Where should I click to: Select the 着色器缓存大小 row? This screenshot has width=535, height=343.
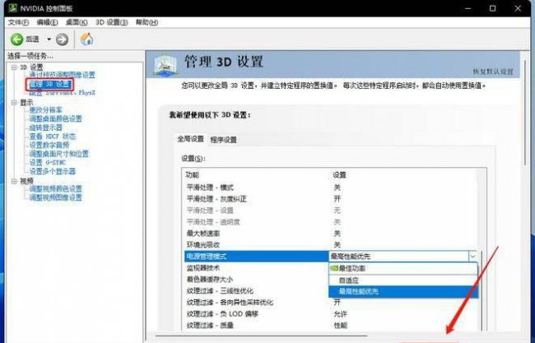[256, 280]
